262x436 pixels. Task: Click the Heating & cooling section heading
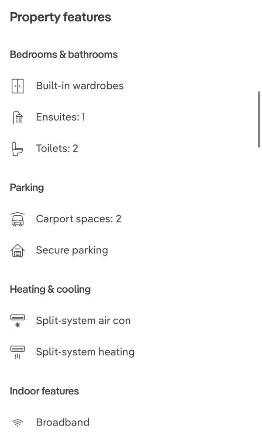pos(50,290)
